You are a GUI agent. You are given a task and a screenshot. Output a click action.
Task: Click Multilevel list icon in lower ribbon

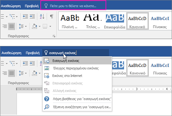12,63
